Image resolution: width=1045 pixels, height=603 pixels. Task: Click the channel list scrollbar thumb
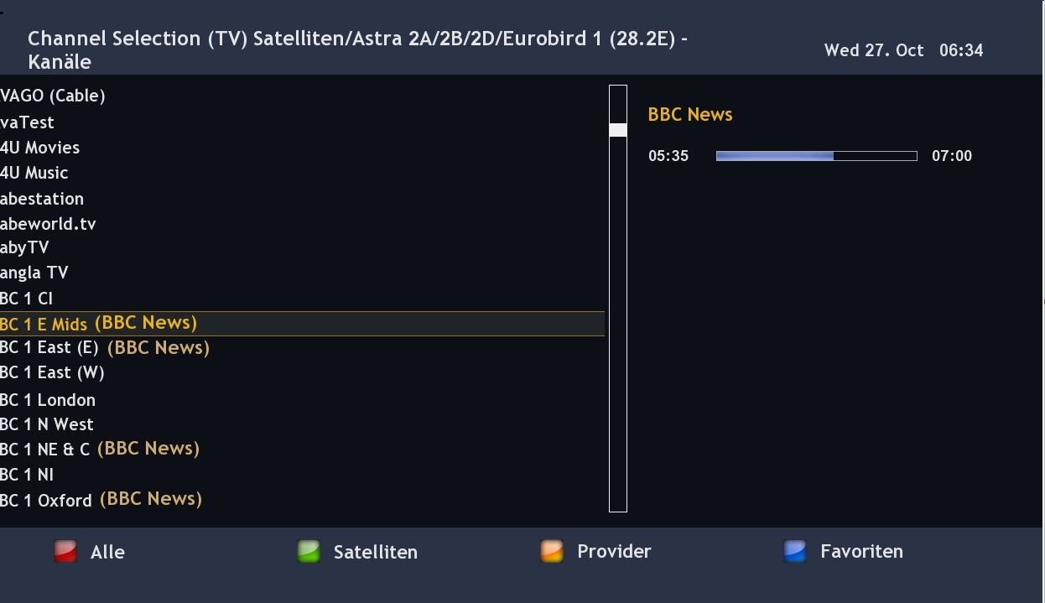pos(618,130)
